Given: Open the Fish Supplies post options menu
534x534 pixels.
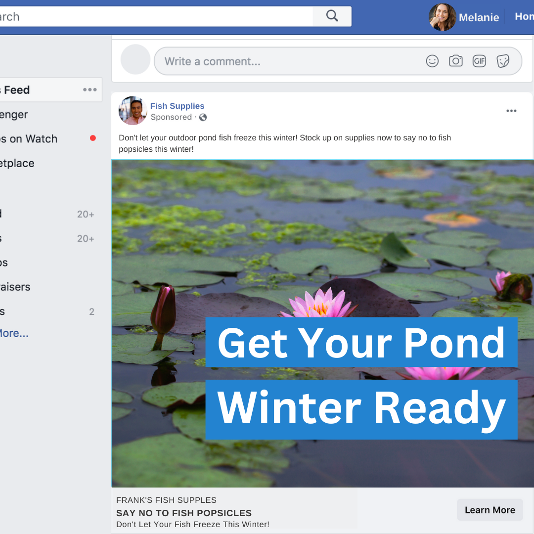Looking at the screenshot, I should pyautogui.click(x=511, y=111).
